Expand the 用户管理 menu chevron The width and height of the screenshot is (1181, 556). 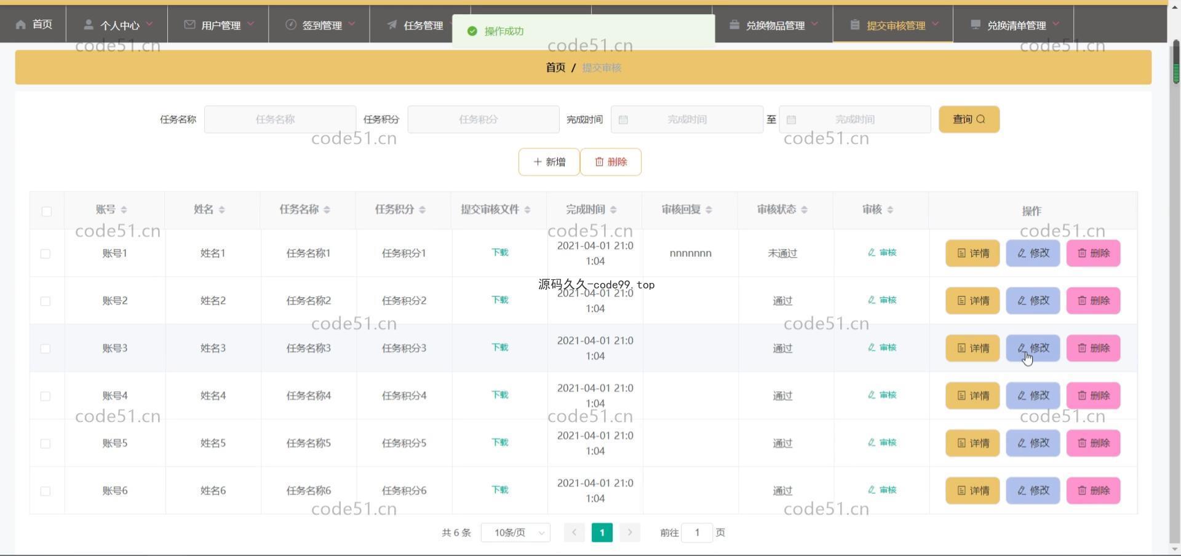(x=250, y=24)
